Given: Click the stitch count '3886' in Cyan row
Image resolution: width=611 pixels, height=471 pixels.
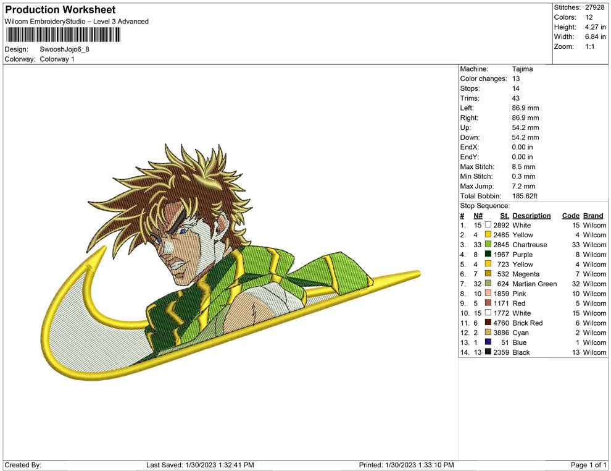Looking at the screenshot, I should pyautogui.click(x=501, y=333).
